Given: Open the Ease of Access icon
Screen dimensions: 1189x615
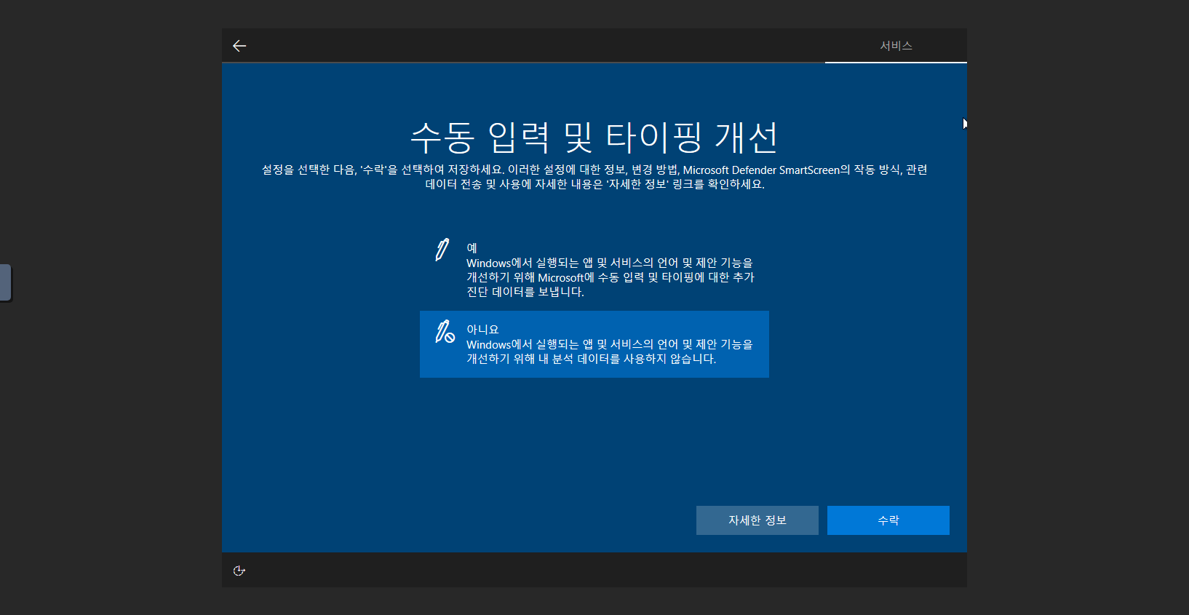Looking at the screenshot, I should 239,571.
